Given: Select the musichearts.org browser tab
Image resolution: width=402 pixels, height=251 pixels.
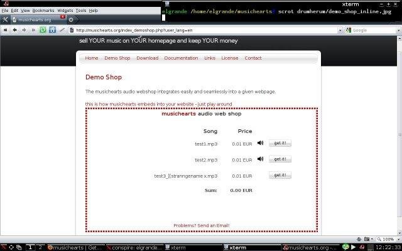Looking at the screenshot, I should 37,19.
